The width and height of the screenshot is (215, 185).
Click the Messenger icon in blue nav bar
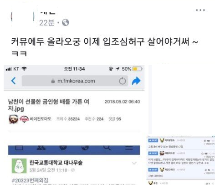(63, 148)
